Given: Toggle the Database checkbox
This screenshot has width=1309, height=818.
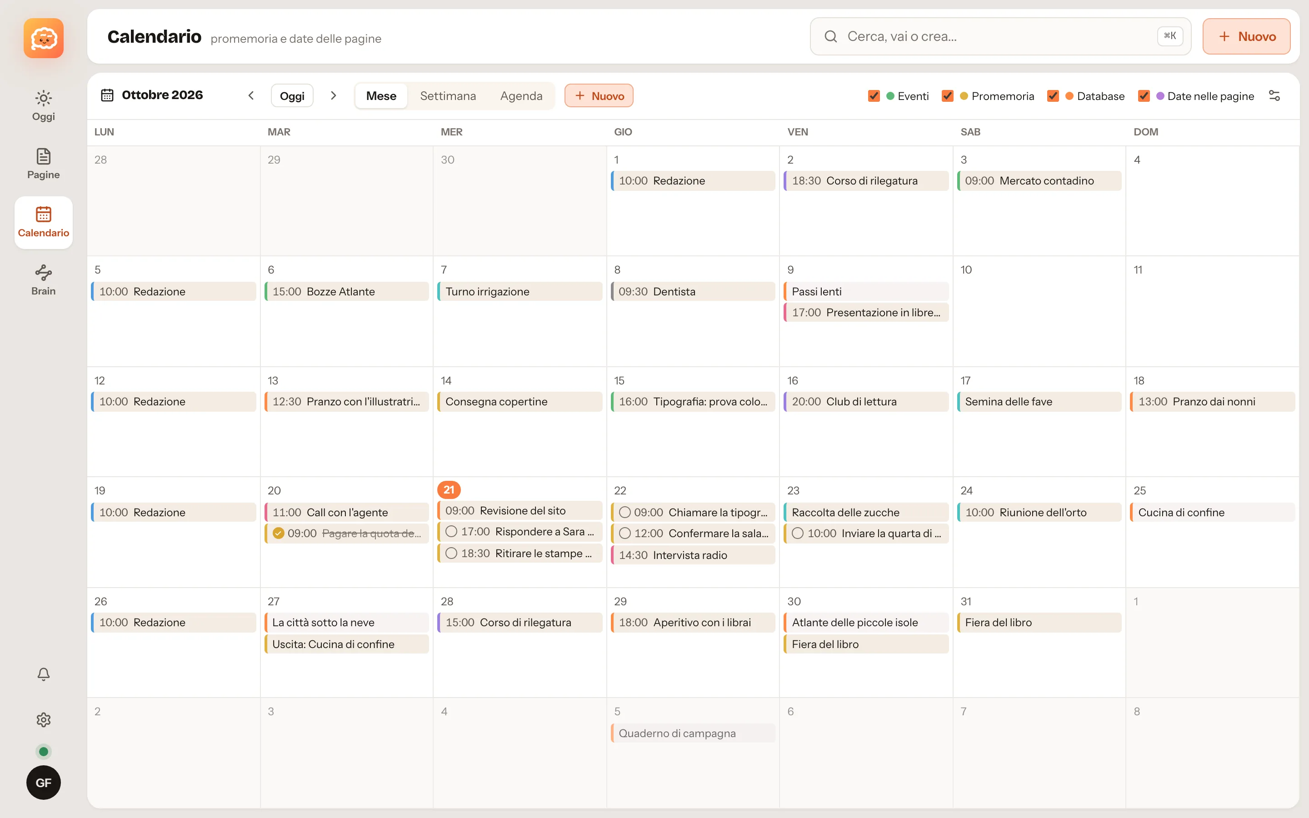Looking at the screenshot, I should [1053, 96].
